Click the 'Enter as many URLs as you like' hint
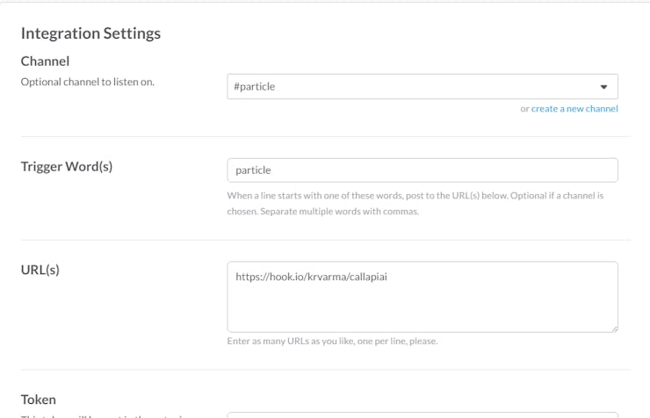 (332, 342)
